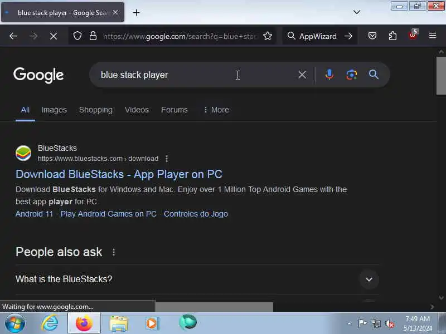The image size is (446, 334).
Task: Open Controles do Jogo link
Action: [196, 214]
